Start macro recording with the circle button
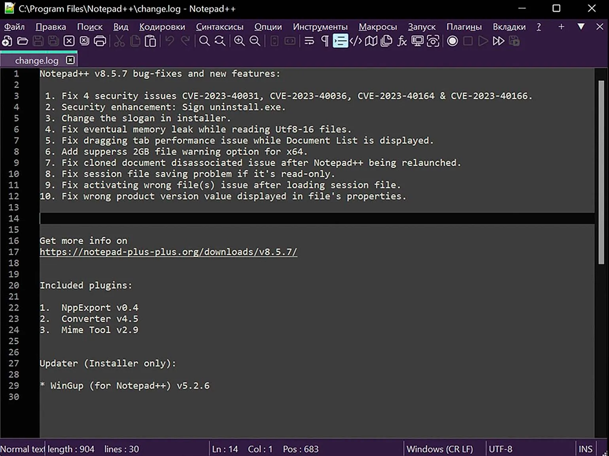The width and height of the screenshot is (609, 456). click(452, 41)
